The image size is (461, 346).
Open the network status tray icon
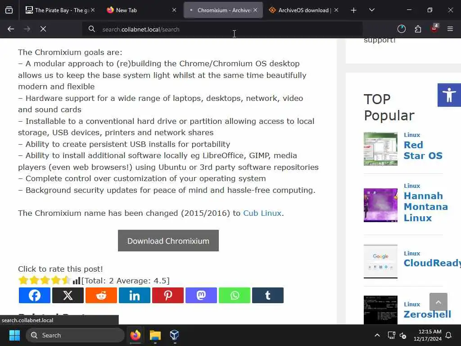pyautogui.click(x=391, y=335)
